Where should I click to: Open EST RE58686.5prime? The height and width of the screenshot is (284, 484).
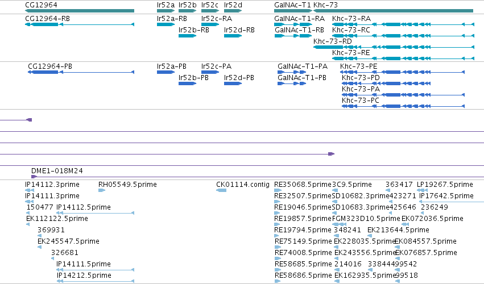click(303, 275)
